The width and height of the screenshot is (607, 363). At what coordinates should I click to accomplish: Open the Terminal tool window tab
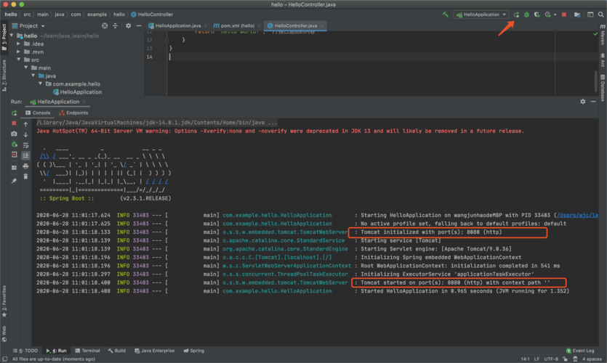(87, 351)
